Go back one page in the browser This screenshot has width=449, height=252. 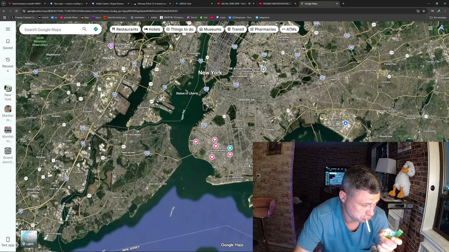click(4, 11)
